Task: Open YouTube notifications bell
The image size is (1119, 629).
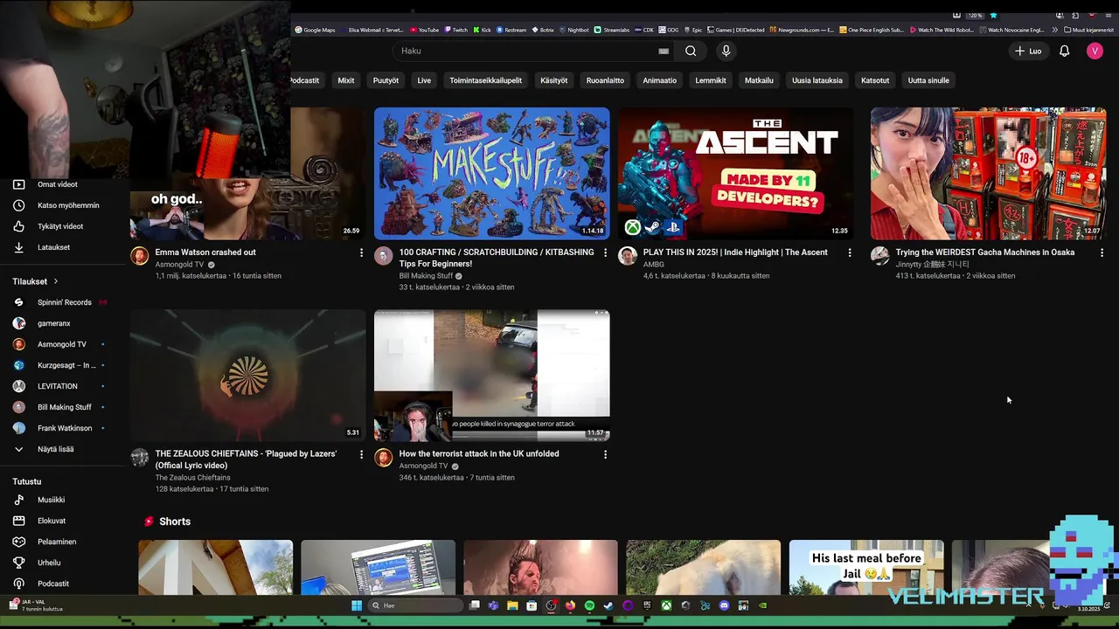Action: pos(1064,51)
